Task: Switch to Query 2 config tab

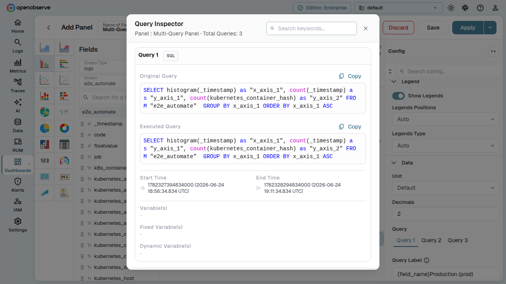Action: [x=431, y=240]
